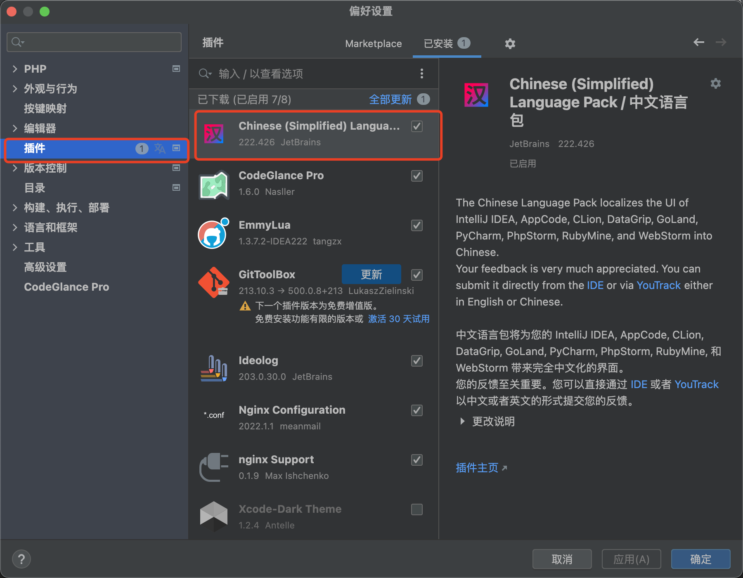Viewport: 743px width, 578px height.
Task: Click the 更新 button for GitToolBox
Action: (x=371, y=274)
